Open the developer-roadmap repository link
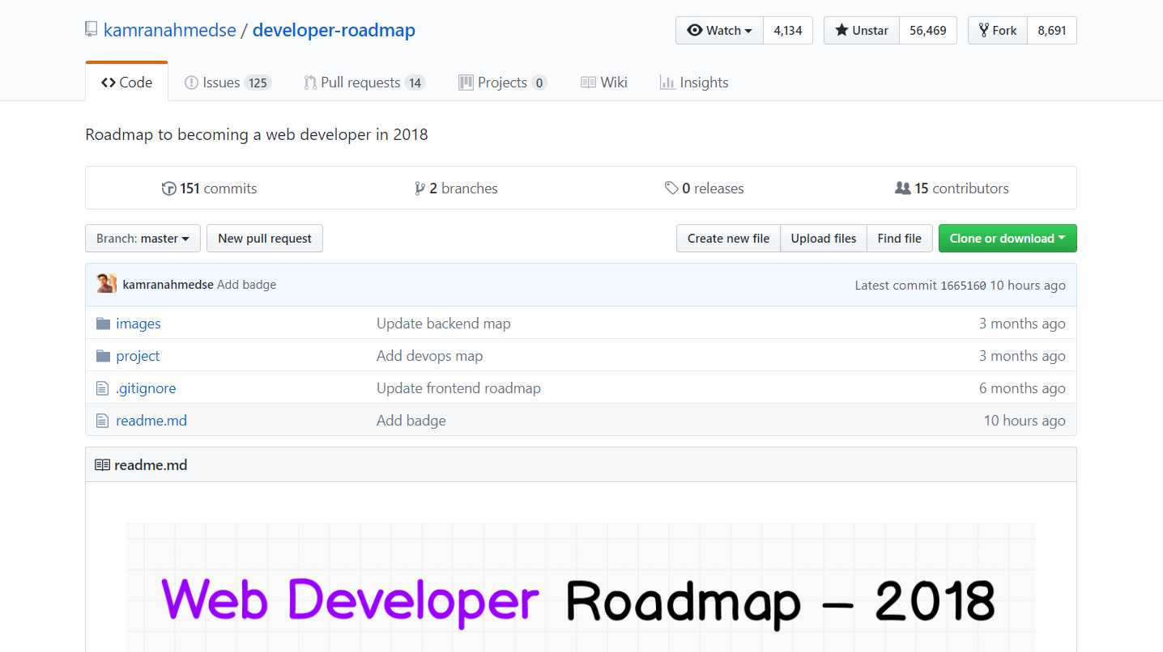The width and height of the screenshot is (1163, 652). tap(334, 31)
